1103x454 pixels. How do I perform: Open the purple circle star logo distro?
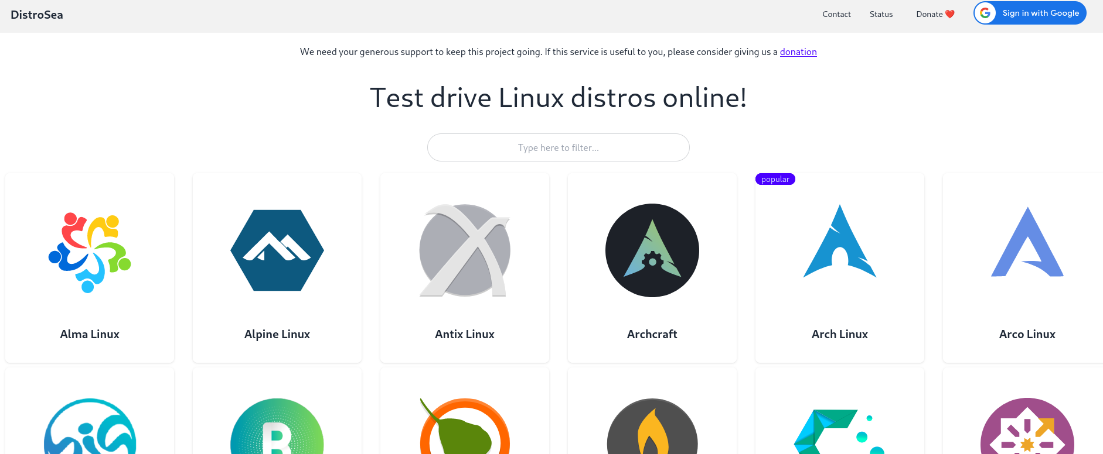[x=1027, y=426]
